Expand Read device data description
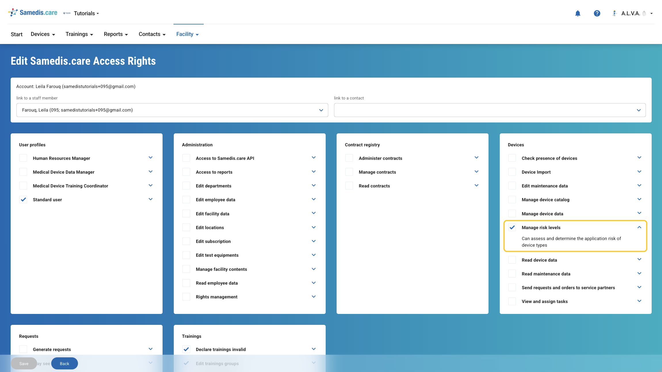The height and width of the screenshot is (372, 662). point(639,259)
